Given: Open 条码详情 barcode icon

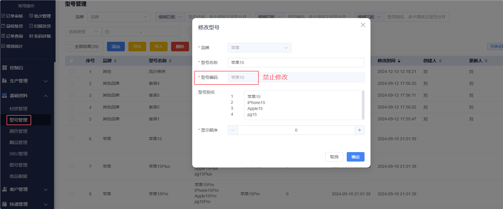Looking at the screenshot, I should coord(31,36).
